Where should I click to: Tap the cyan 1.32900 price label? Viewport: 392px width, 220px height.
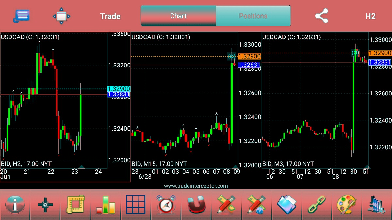pyautogui.click(x=119, y=89)
